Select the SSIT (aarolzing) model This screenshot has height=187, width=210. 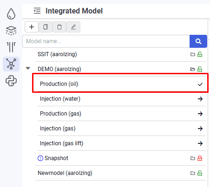tap(57, 54)
